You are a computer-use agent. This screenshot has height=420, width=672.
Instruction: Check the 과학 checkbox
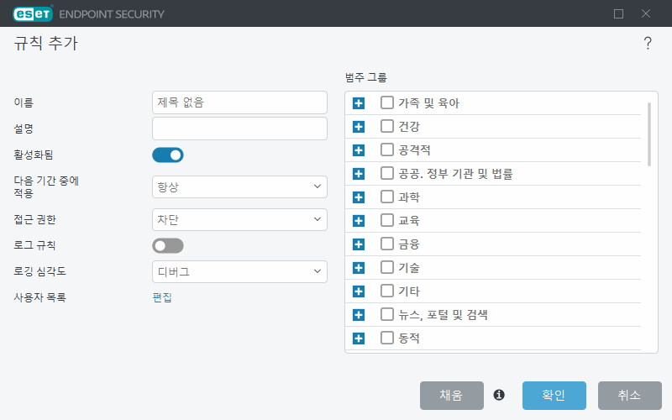[387, 197]
